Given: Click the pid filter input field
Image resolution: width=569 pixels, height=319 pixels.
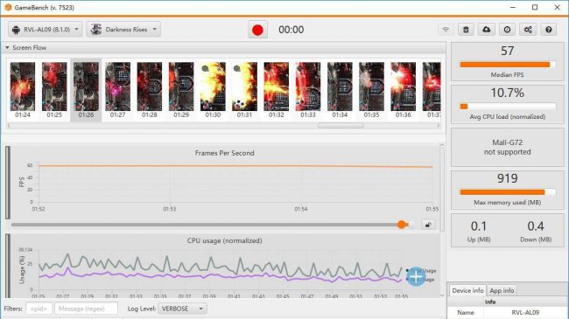Looking at the screenshot, I should point(39,309).
